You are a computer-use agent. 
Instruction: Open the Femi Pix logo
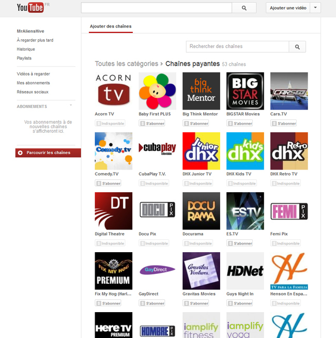(x=289, y=211)
